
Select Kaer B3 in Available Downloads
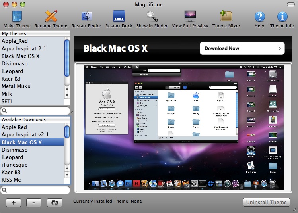point(32,172)
